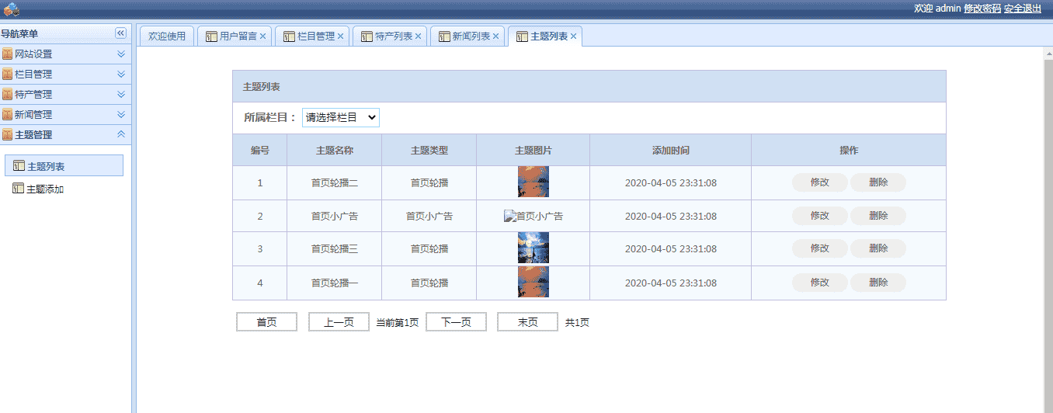Image resolution: width=1053 pixels, height=413 pixels.
Task: Close the 新闻列表 tab
Action: coord(495,36)
